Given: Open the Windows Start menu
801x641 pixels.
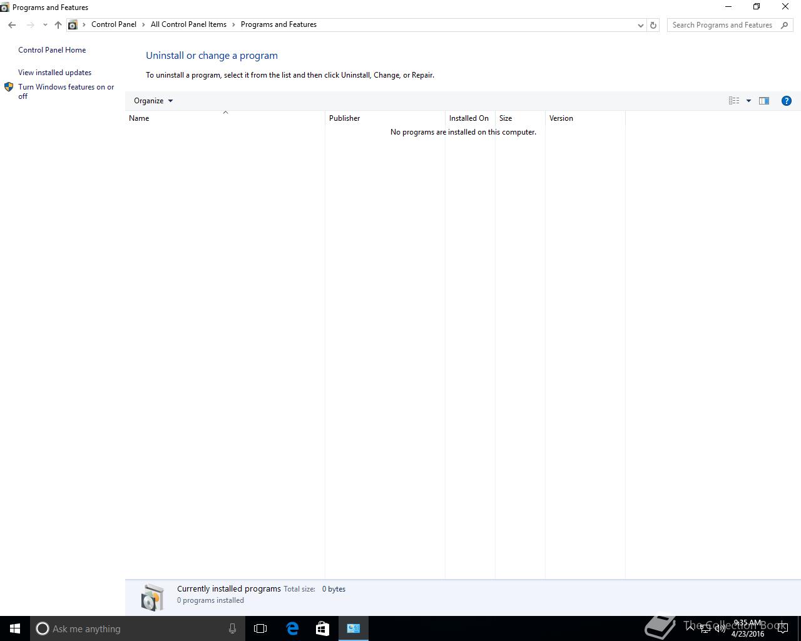Looking at the screenshot, I should 15,628.
